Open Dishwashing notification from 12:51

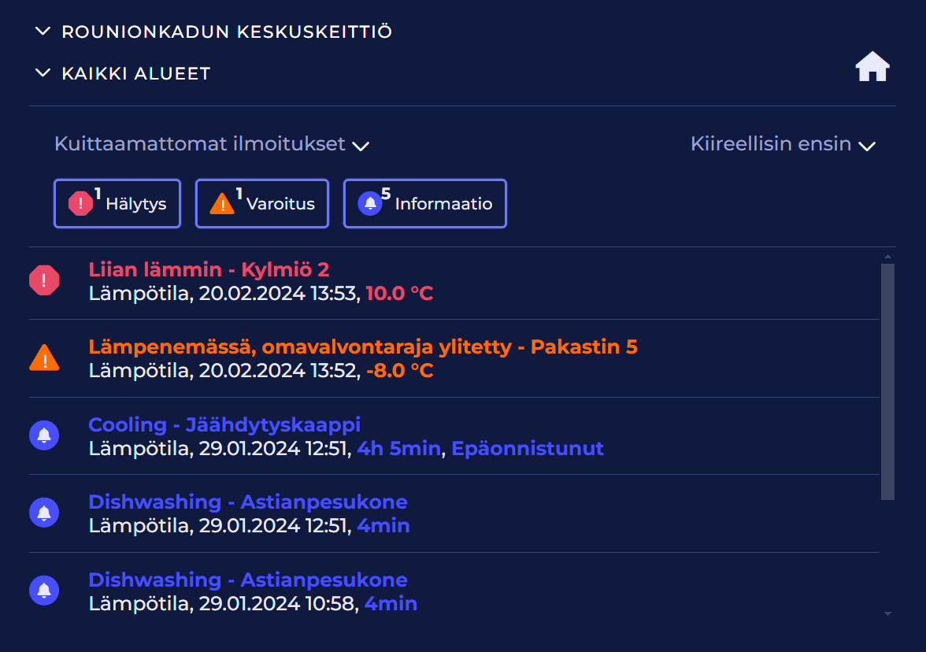click(248, 502)
